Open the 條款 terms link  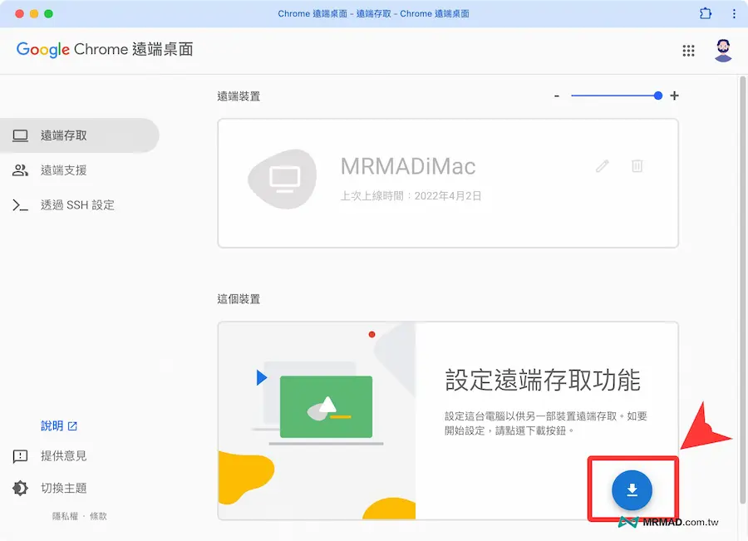pyautogui.click(x=98, y=516)
